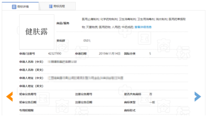The width and height of the screenshot is (207, 118).
Task: Click the list icon on 商标流程 tab
Action: point(51,6)
